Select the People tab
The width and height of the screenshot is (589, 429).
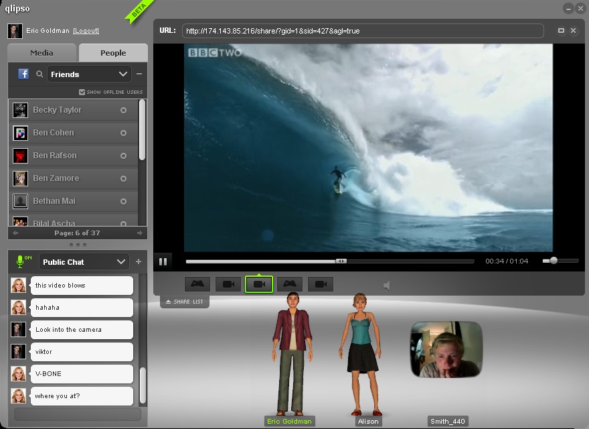click(113, 53)
